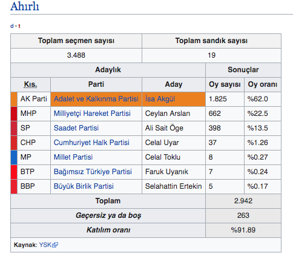Image resolution: width=293 pixels, height=264 pixels.
Task: Click the 'd' template link
Action: pos(12,26)
